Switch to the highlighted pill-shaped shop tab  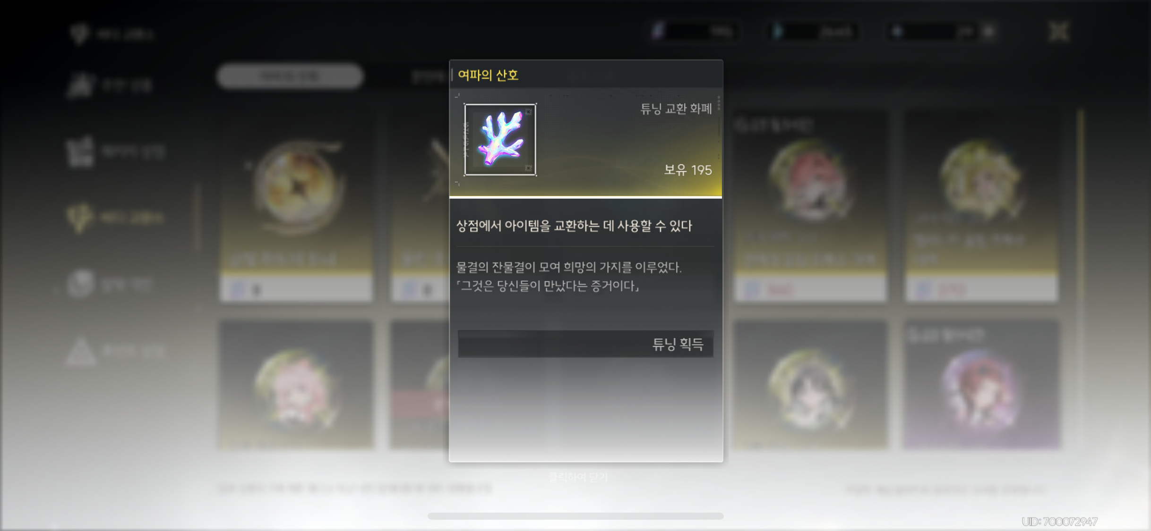(290, 76)
